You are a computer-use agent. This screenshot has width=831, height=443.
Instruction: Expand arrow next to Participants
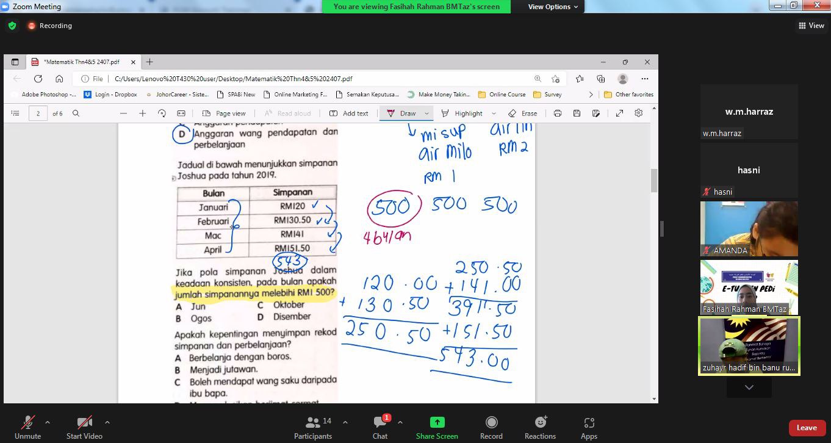coord(345,422)
